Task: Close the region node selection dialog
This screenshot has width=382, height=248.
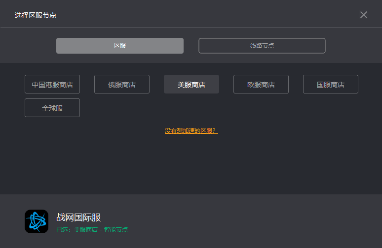Action: (x=364, y=15)
